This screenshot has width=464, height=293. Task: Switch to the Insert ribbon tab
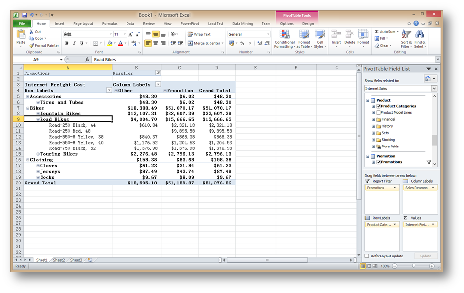[x=59, y=23]
